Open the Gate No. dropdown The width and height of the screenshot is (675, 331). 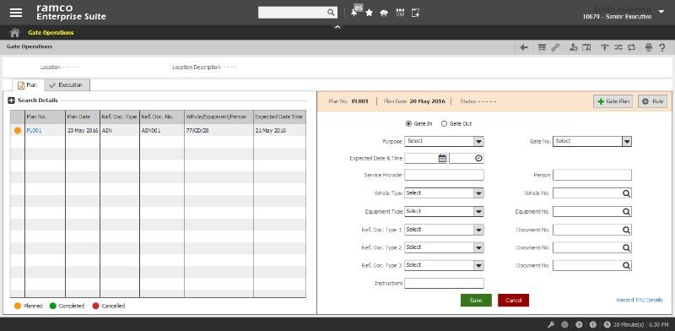pos(592,141)
